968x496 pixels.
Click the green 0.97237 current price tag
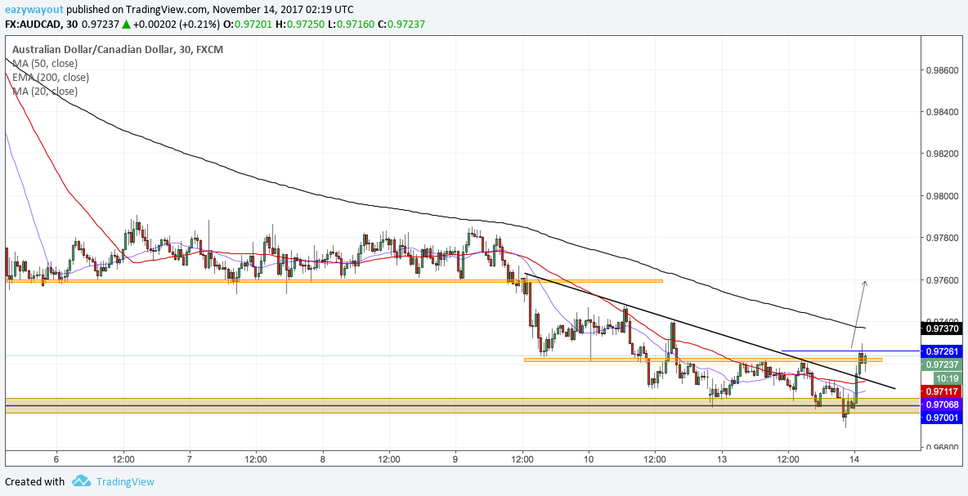tap(942, 364)
